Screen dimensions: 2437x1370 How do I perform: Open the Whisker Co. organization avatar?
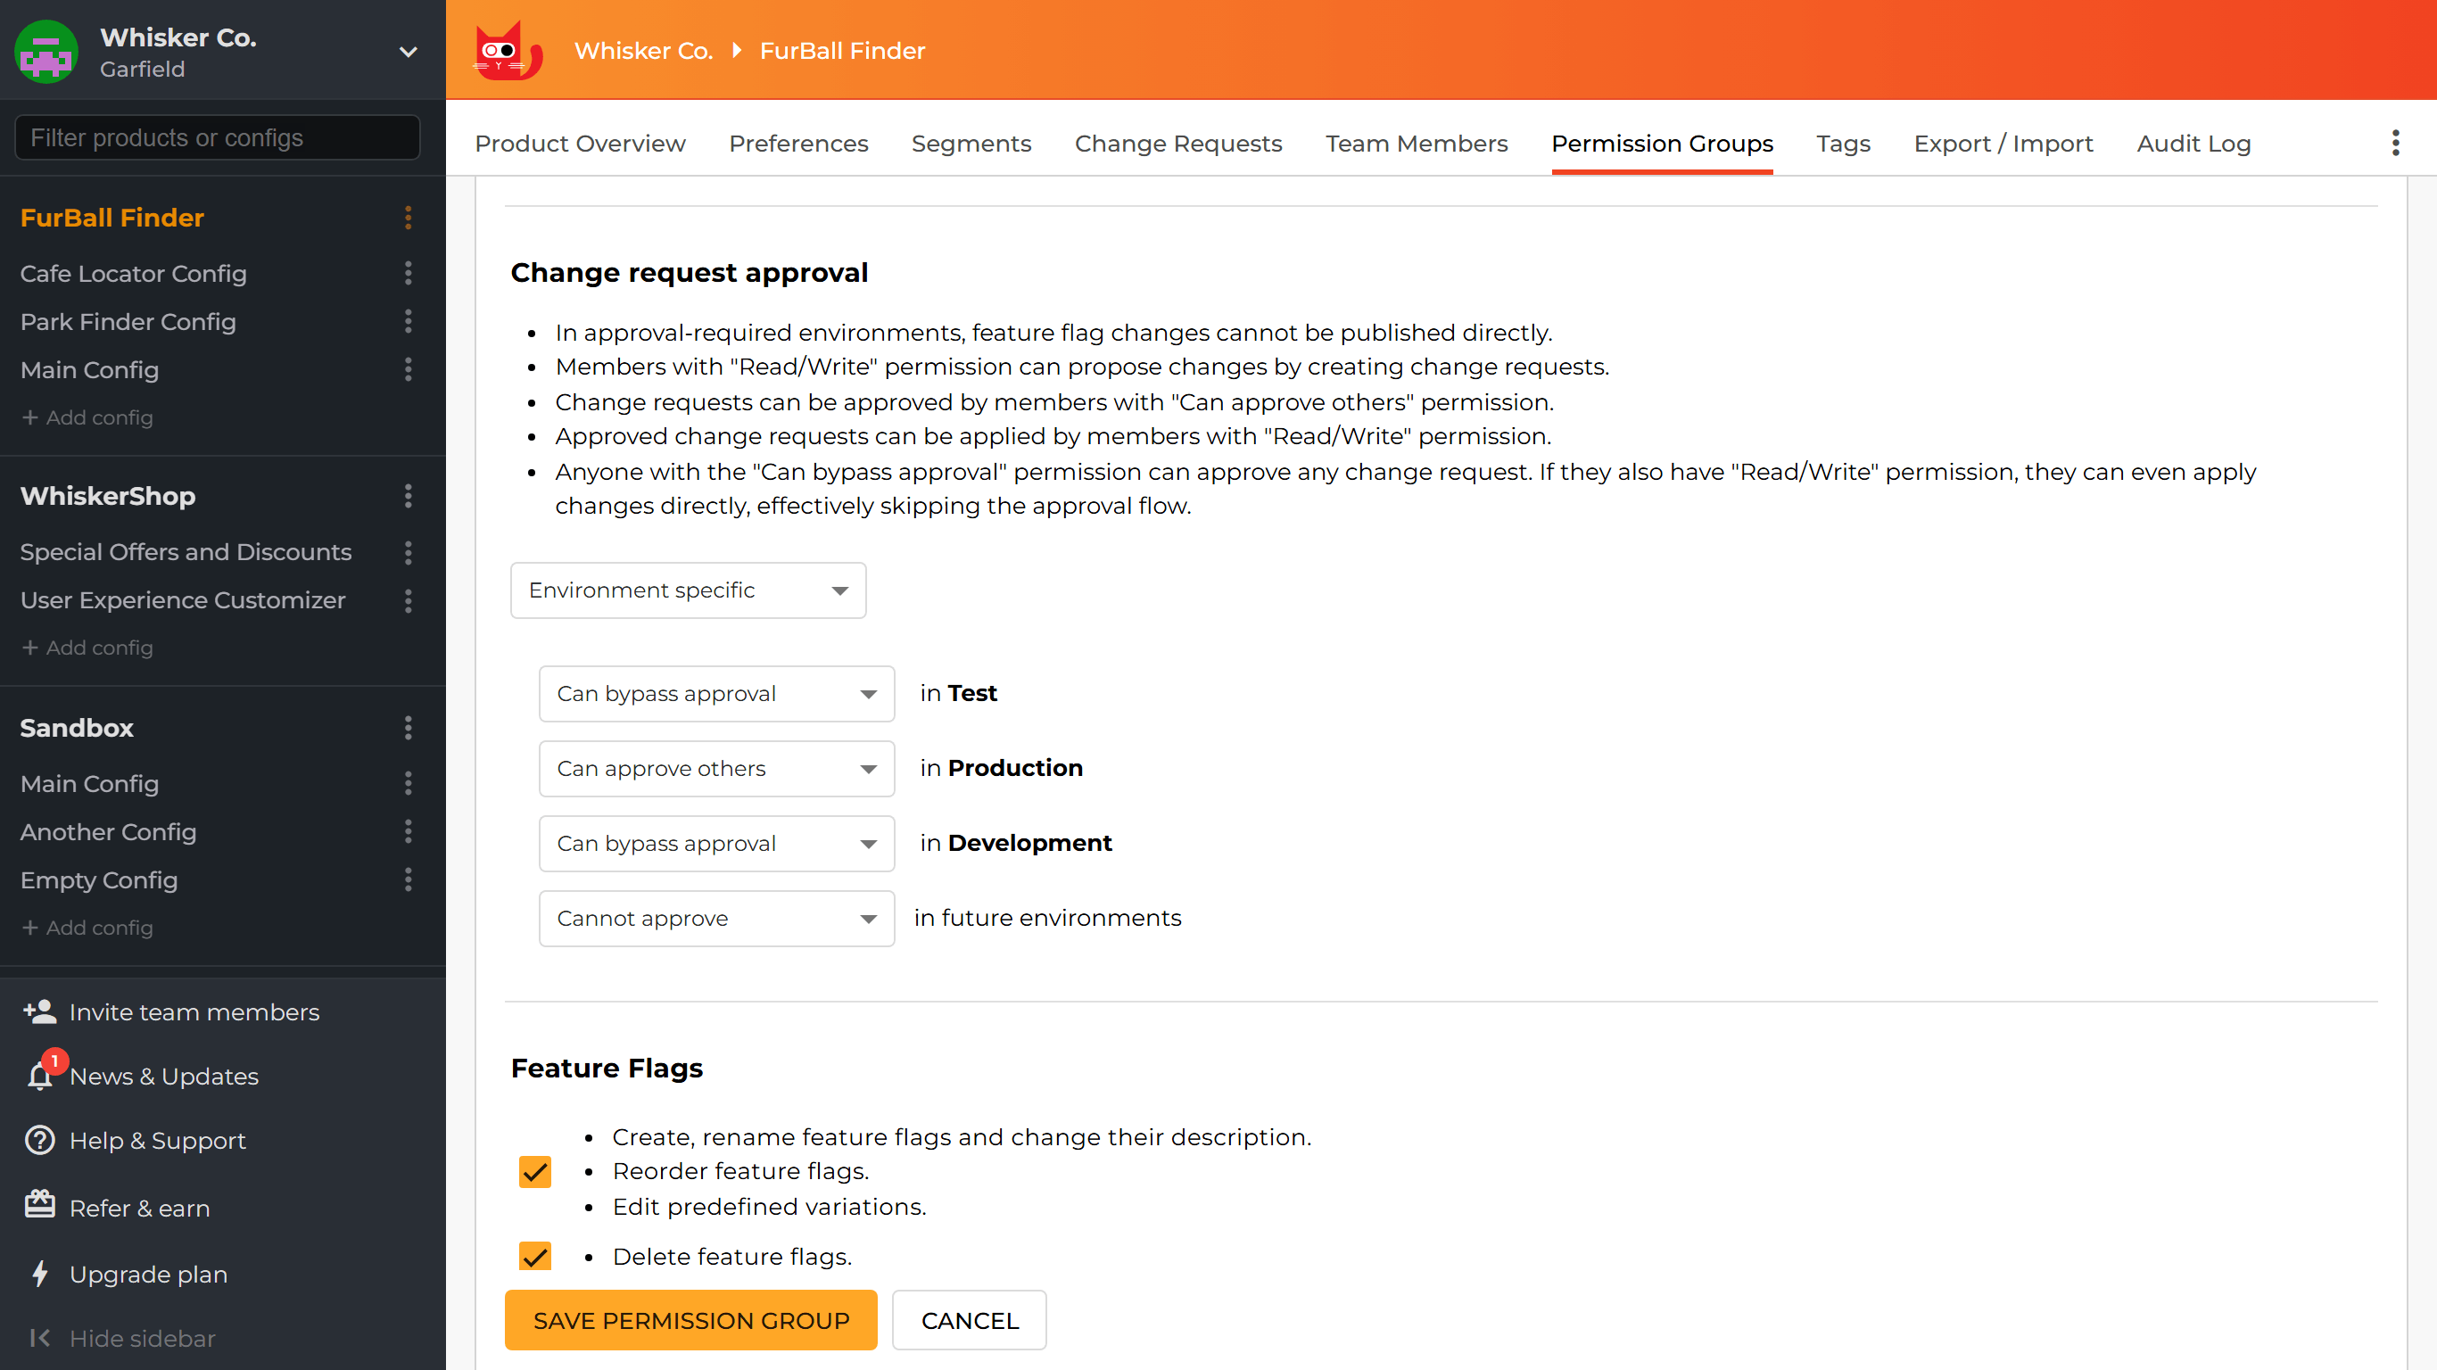tap(45, 51)
